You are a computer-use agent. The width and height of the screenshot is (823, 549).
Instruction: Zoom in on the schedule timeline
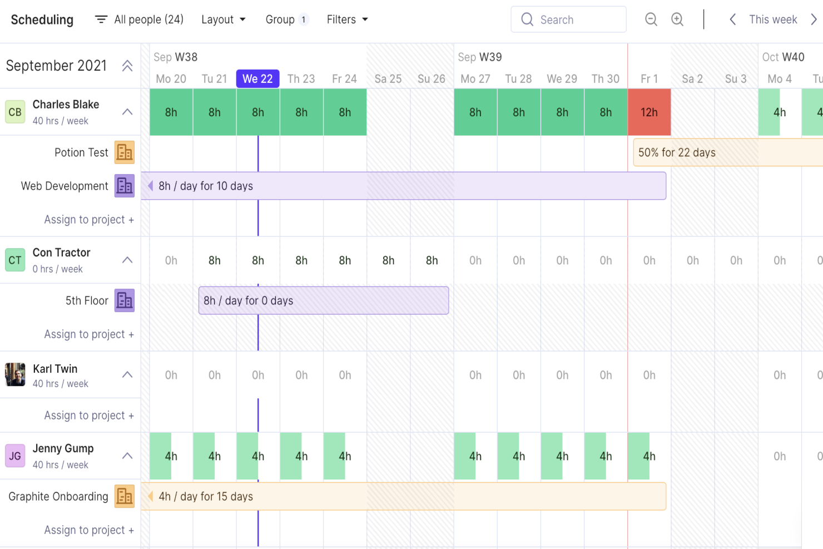[677, 19]
